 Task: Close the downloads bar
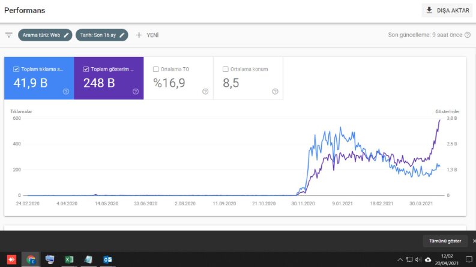[474, 241]
